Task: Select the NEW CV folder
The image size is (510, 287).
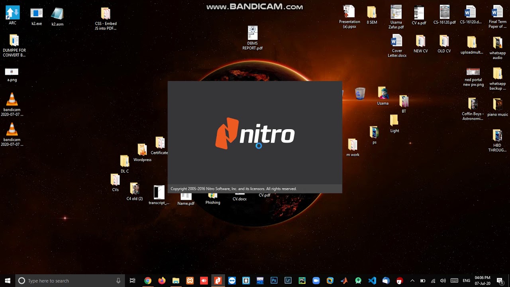Action: [x=421, y=44]
